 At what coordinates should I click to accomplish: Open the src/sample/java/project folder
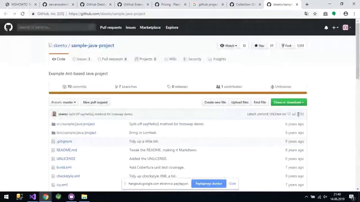pyautogui.click(x=76, y=124)
